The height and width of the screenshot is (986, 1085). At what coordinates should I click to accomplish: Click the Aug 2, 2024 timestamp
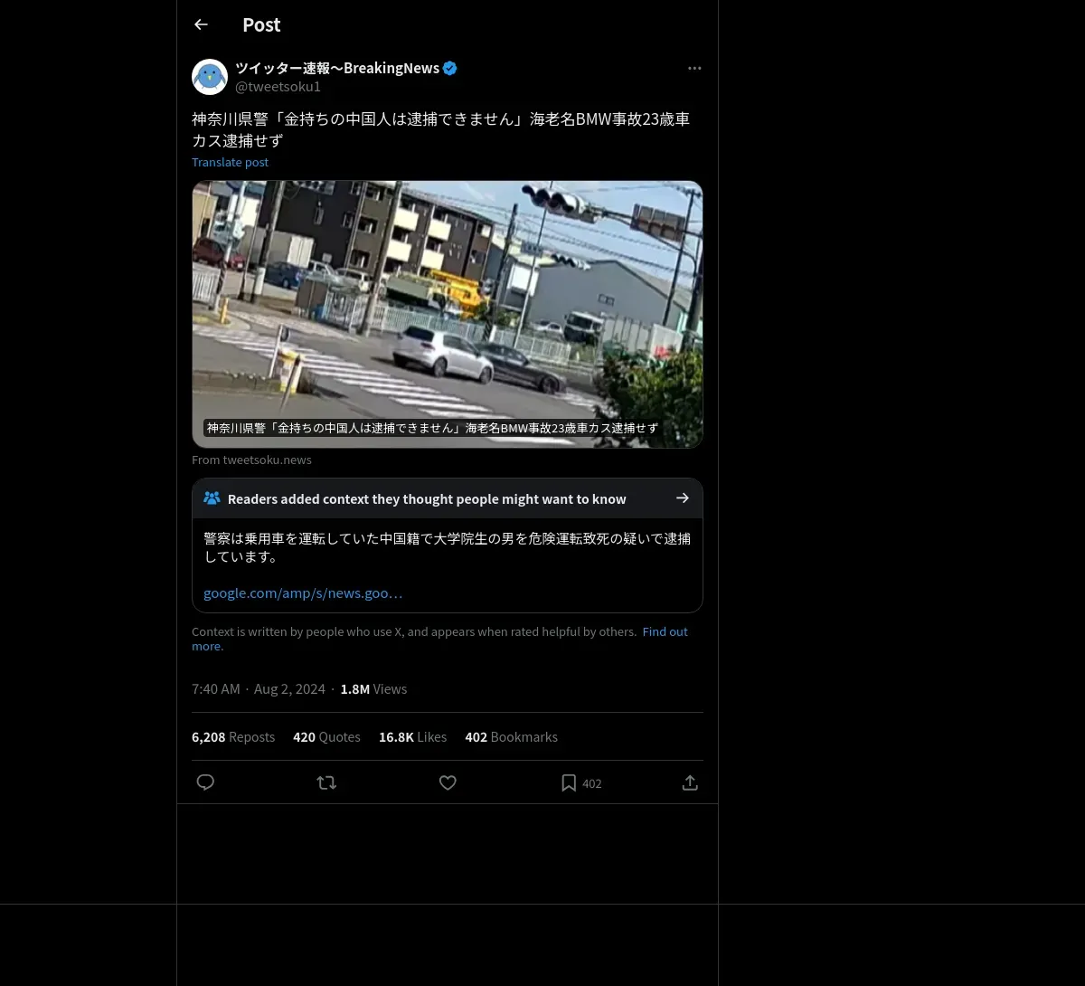click(x=289, y=689)
